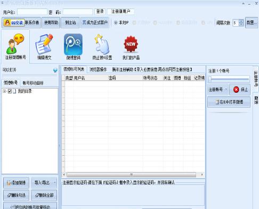Screen dimensions: 259x209
Task: Select the lower vertical side tab
Action: (256, 100)
